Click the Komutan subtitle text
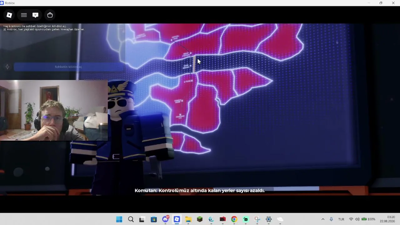The height and width of the screenshot is (225, 400). coord(200,190)
